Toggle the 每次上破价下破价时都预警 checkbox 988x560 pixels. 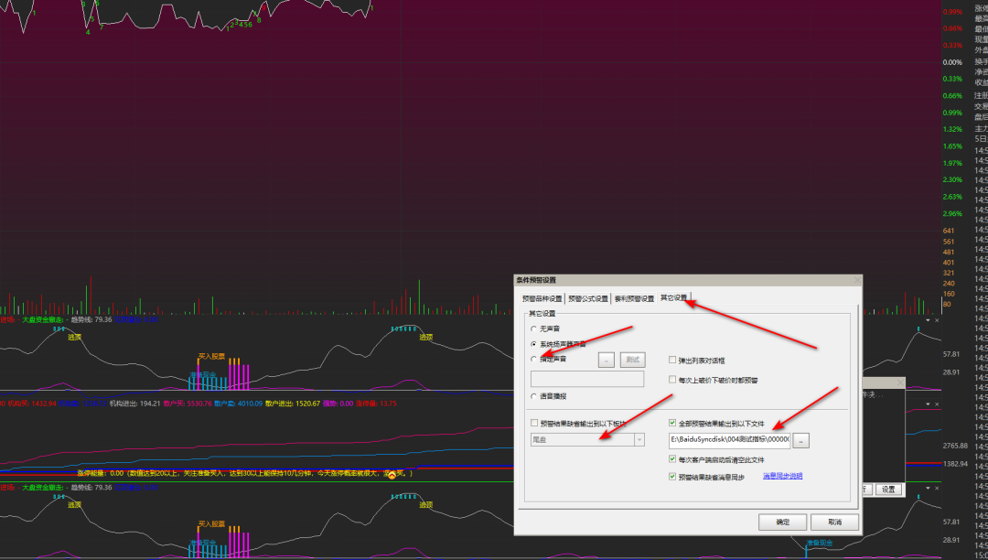[x=672, y=380]
